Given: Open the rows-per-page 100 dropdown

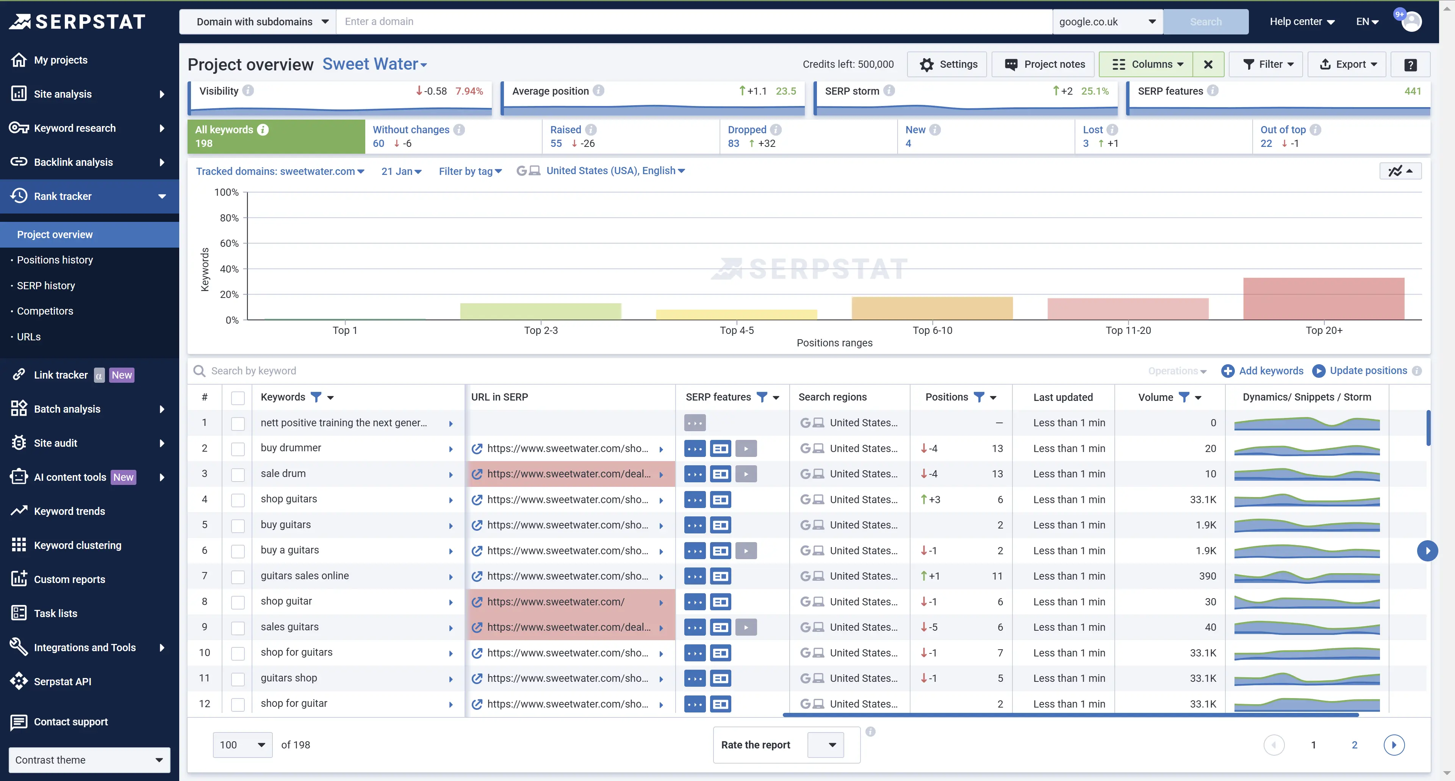Looking at the screenshot, I should coord(242,745).
